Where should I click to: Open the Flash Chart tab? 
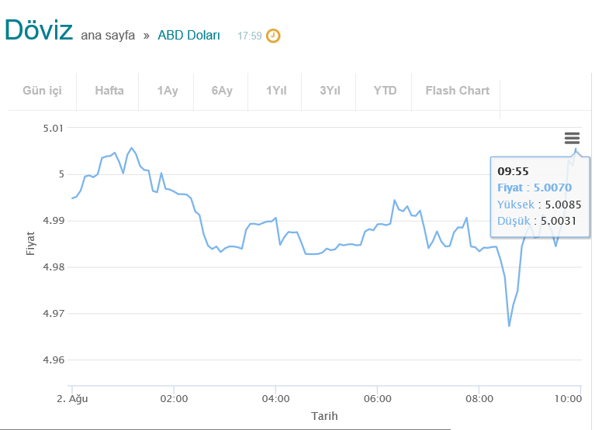pyautogui.click(x=457, y=91)
